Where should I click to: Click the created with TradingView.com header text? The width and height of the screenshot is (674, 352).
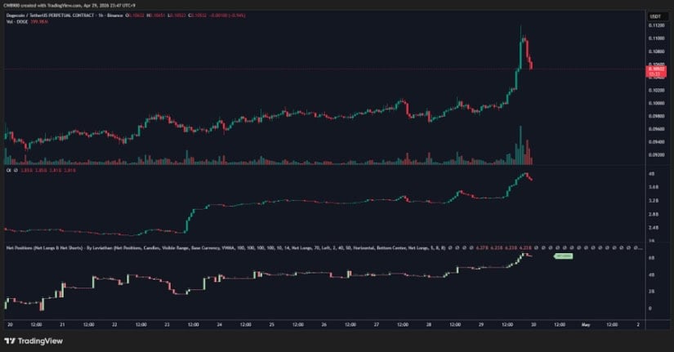coord(69,6)
